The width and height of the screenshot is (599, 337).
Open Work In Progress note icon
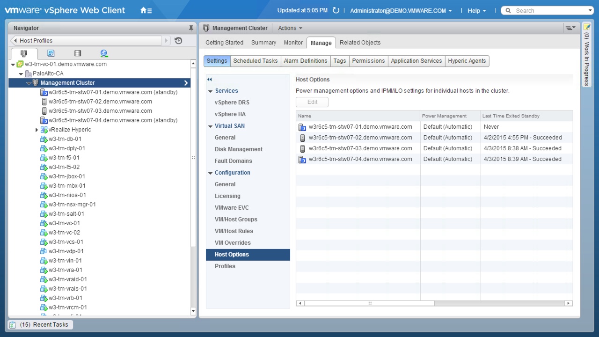click(x=587, y=27)
